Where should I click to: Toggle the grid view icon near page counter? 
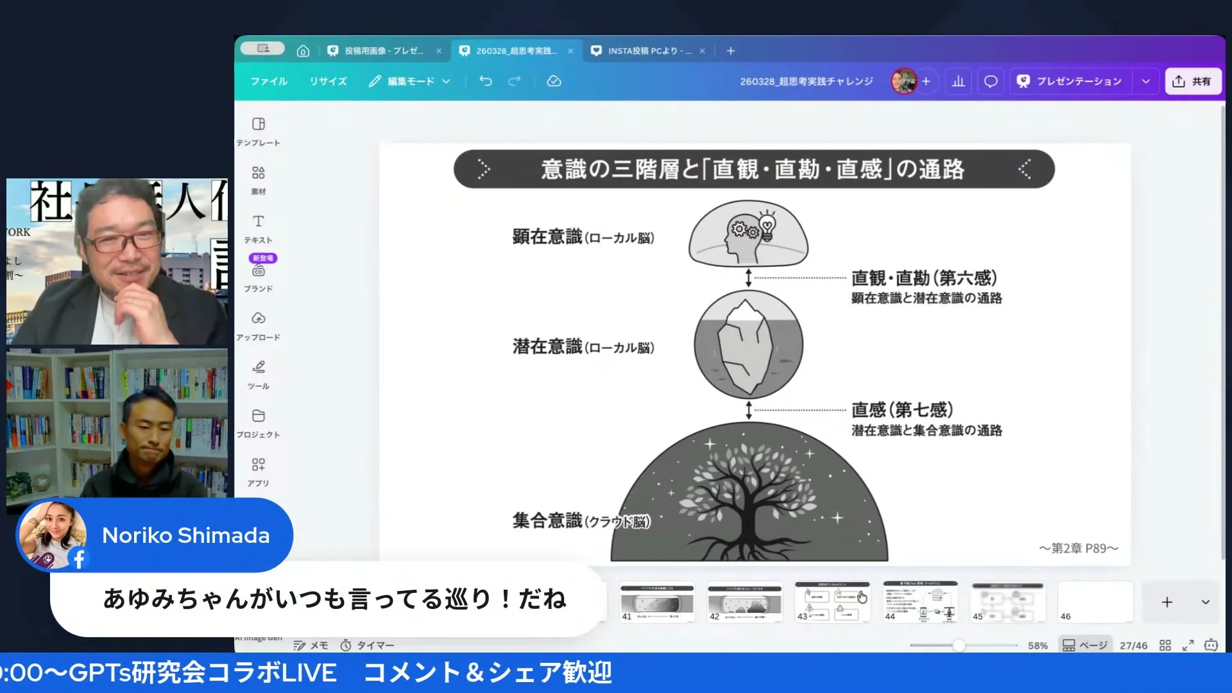[1166, 644]
